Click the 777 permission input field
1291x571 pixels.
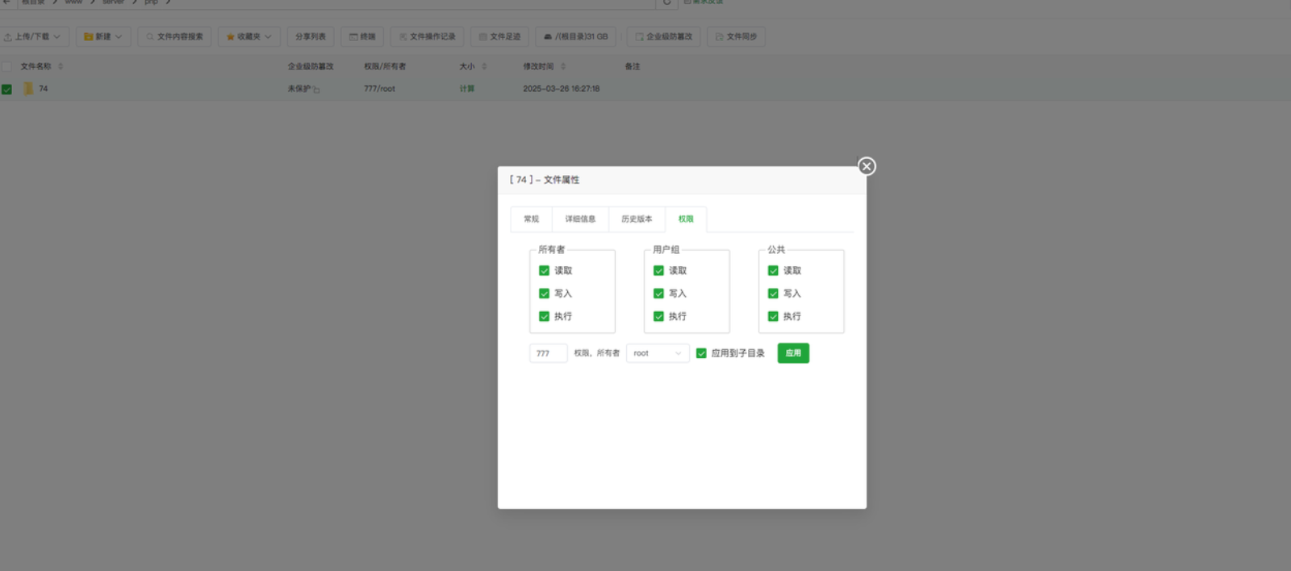548,353
